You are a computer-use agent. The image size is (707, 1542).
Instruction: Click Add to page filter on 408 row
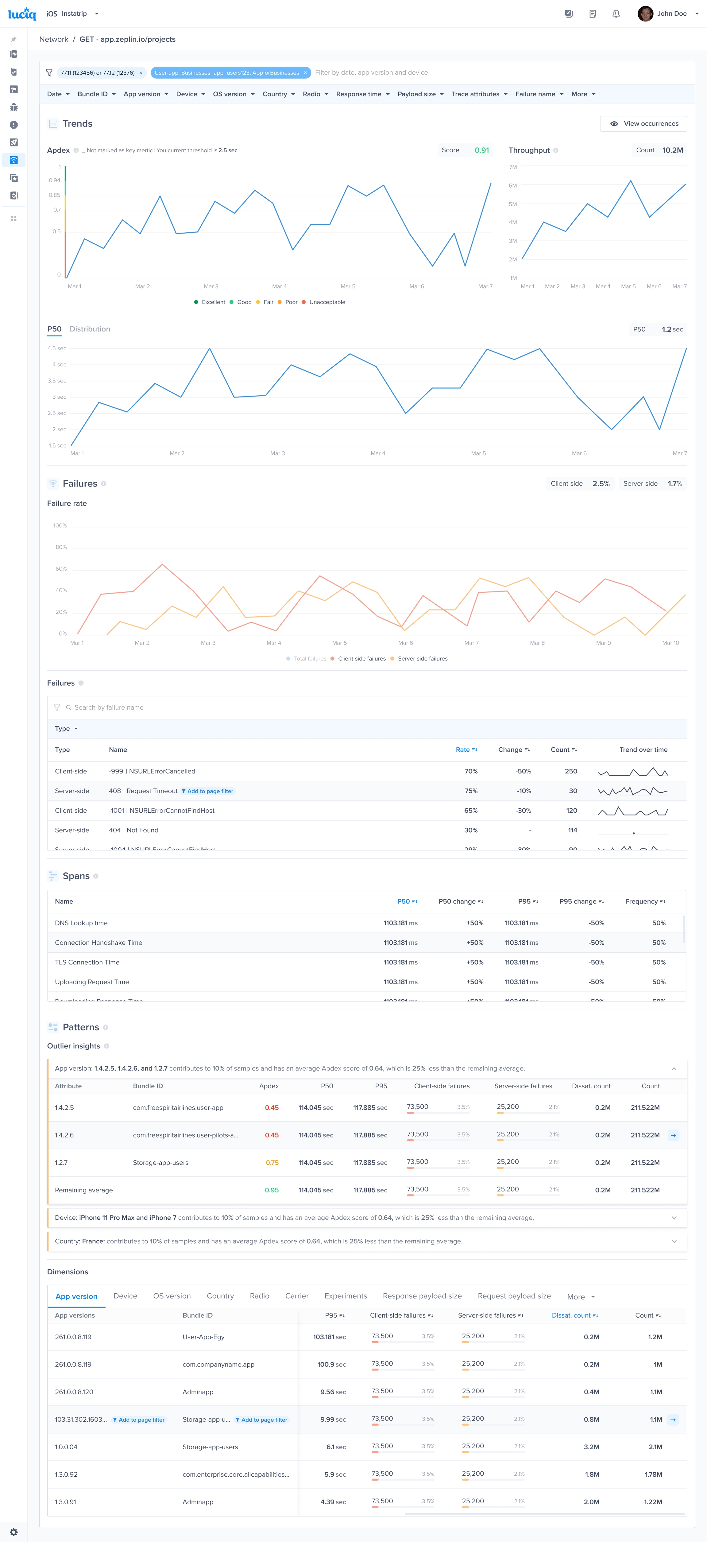208,791
